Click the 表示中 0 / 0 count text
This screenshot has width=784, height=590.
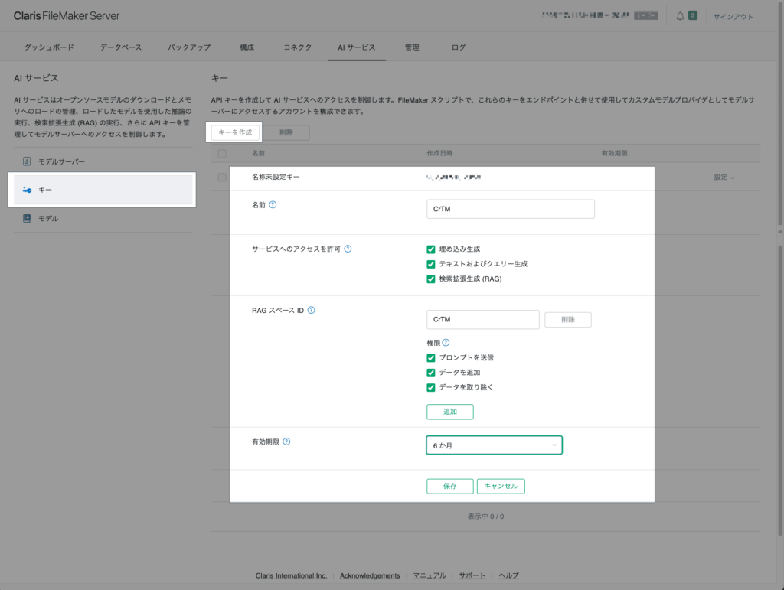click(485, 517)
